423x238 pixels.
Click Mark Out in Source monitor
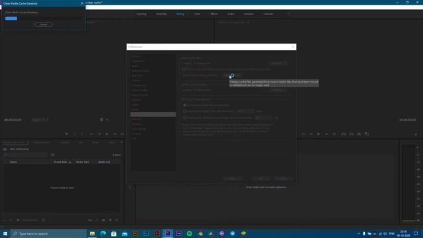tap(82, 134)
